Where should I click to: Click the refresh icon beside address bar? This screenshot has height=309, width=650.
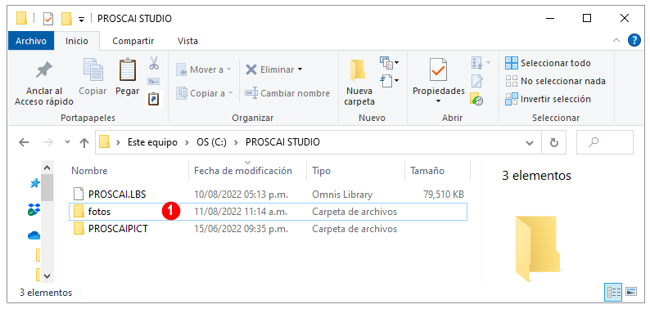pos(554,142)
